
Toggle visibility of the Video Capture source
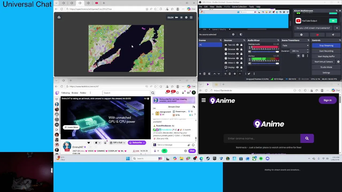click(x=237, y=63)
